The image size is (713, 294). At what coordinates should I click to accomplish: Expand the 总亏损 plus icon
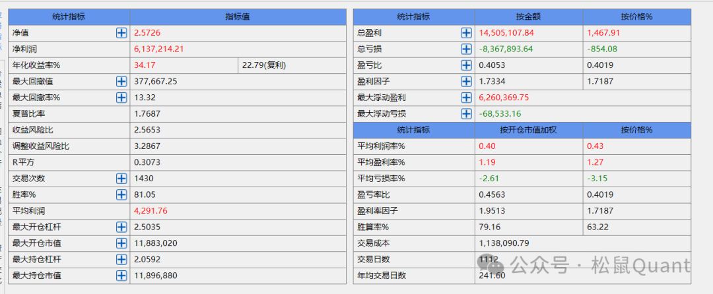click(466, 49)
